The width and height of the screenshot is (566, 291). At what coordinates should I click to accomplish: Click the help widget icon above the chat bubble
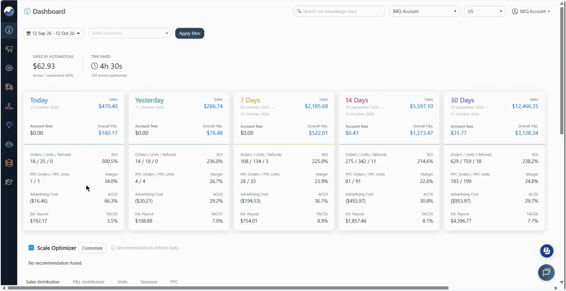547,251
